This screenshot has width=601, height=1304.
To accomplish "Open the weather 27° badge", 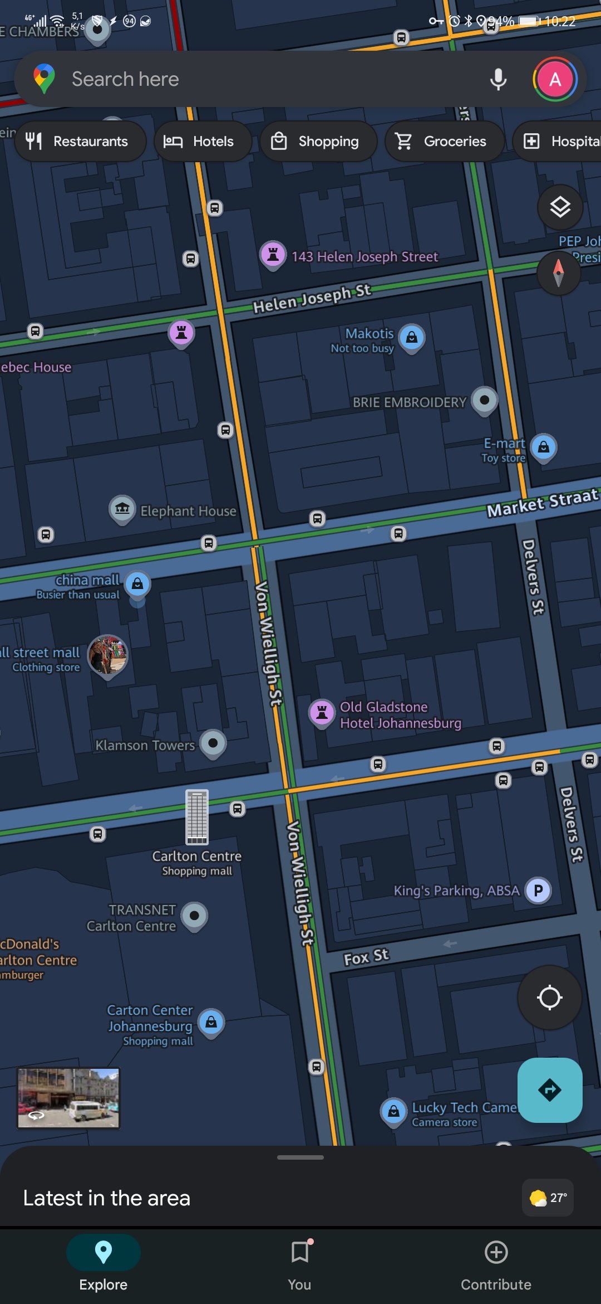I will (548, 1198).
